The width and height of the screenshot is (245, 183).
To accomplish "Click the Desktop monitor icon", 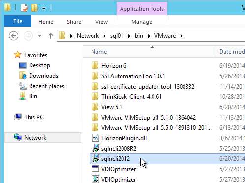I will (x=23, y=65).
